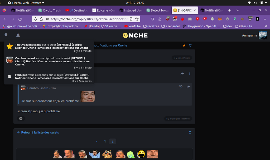The image size is (270, 160).
Task: Go to previous page arrow in pagination
Action: click(x=97, y=141)
